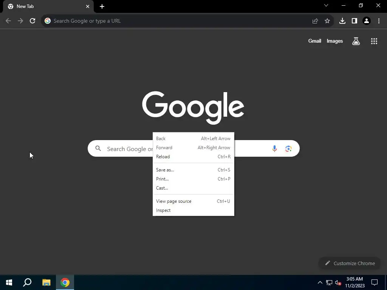Open the notification center icon

coord(375,282)
